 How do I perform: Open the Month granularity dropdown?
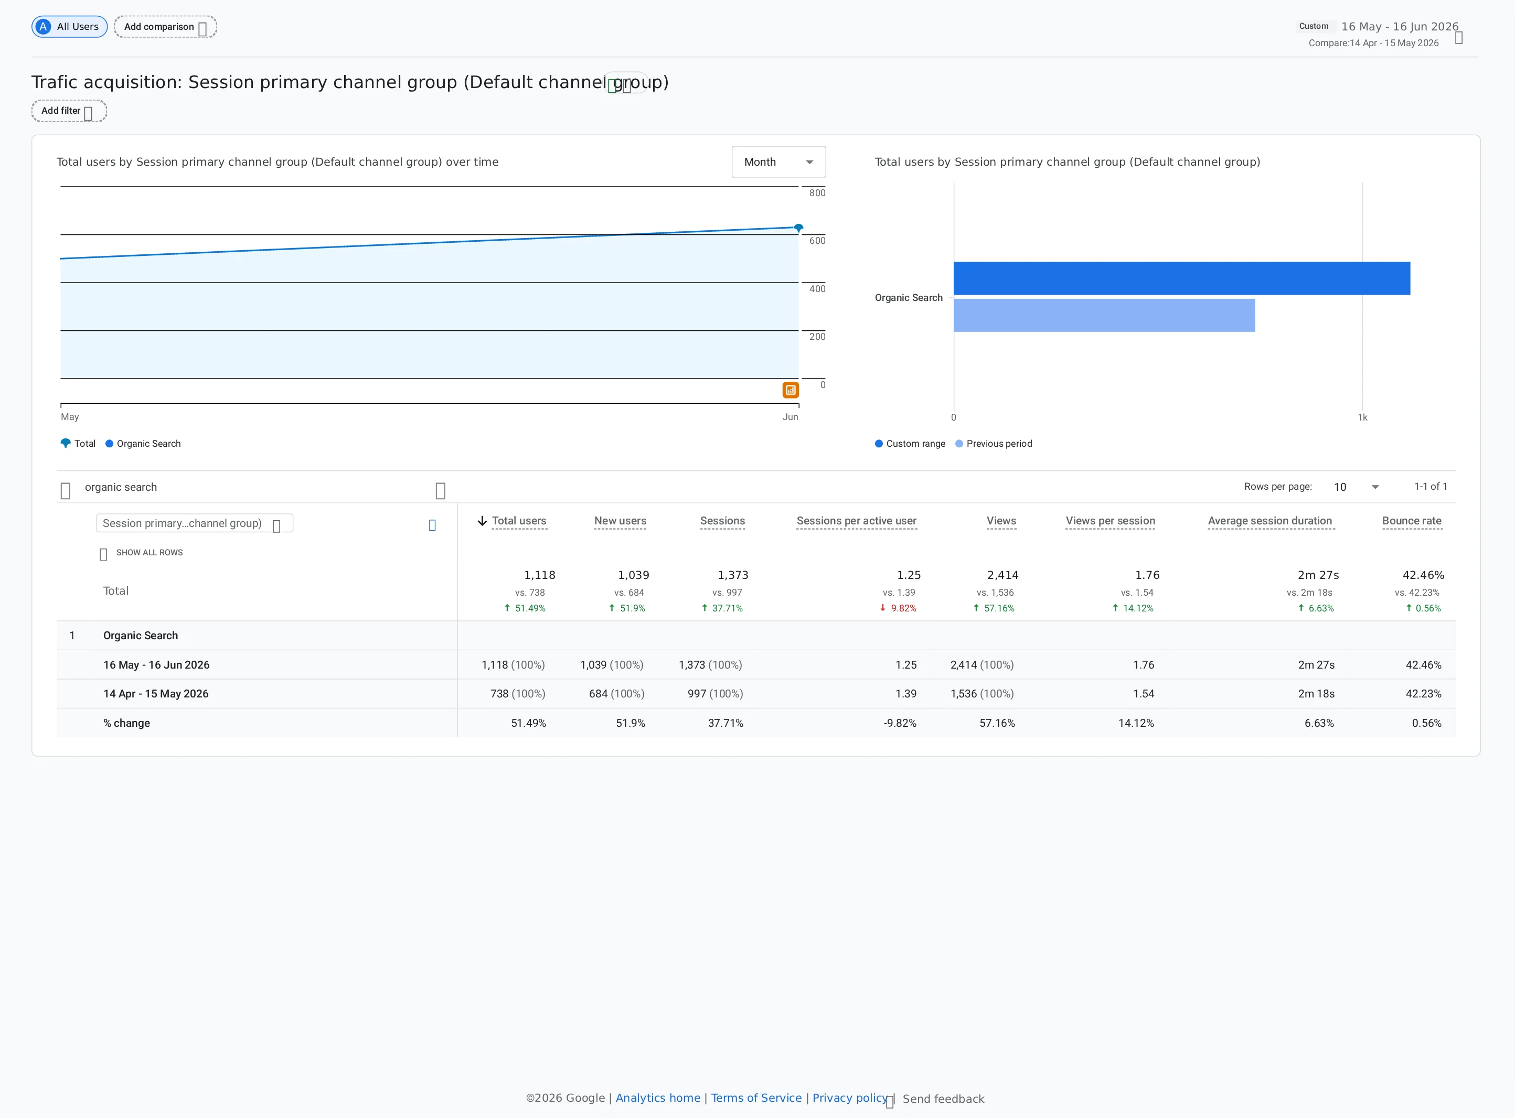[778, 162]
